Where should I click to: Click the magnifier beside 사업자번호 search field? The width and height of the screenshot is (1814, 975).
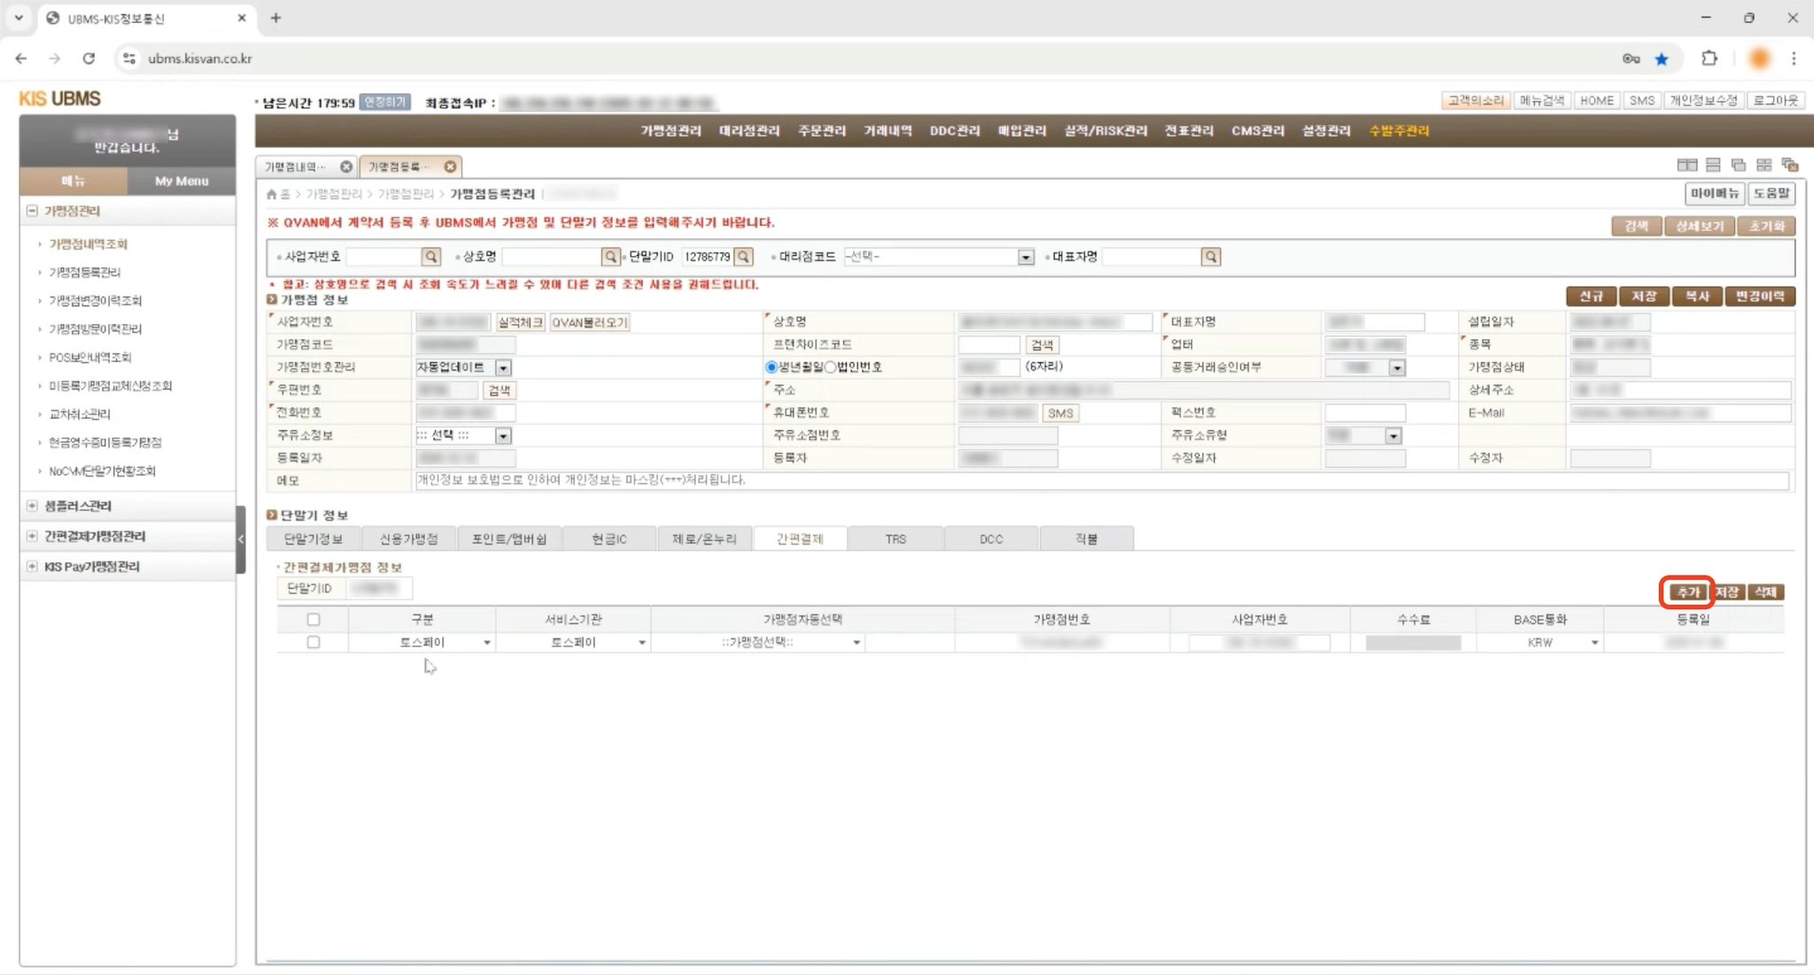coord(430,257)
